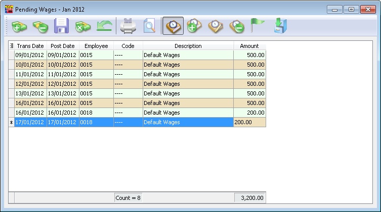
Task: Click Default Wages in the 17/01/2012 row
Action: pos(188,122)
